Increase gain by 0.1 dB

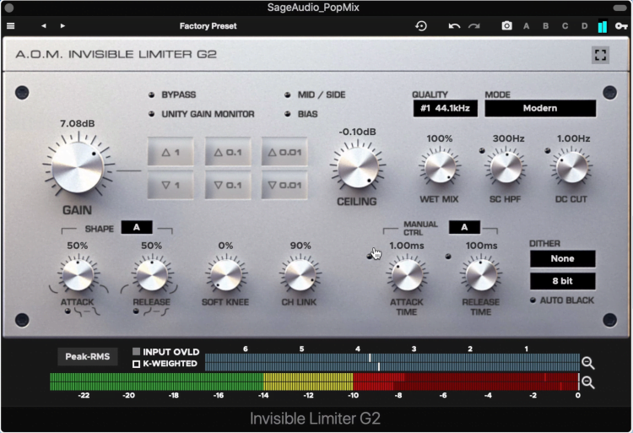point(228,152)
